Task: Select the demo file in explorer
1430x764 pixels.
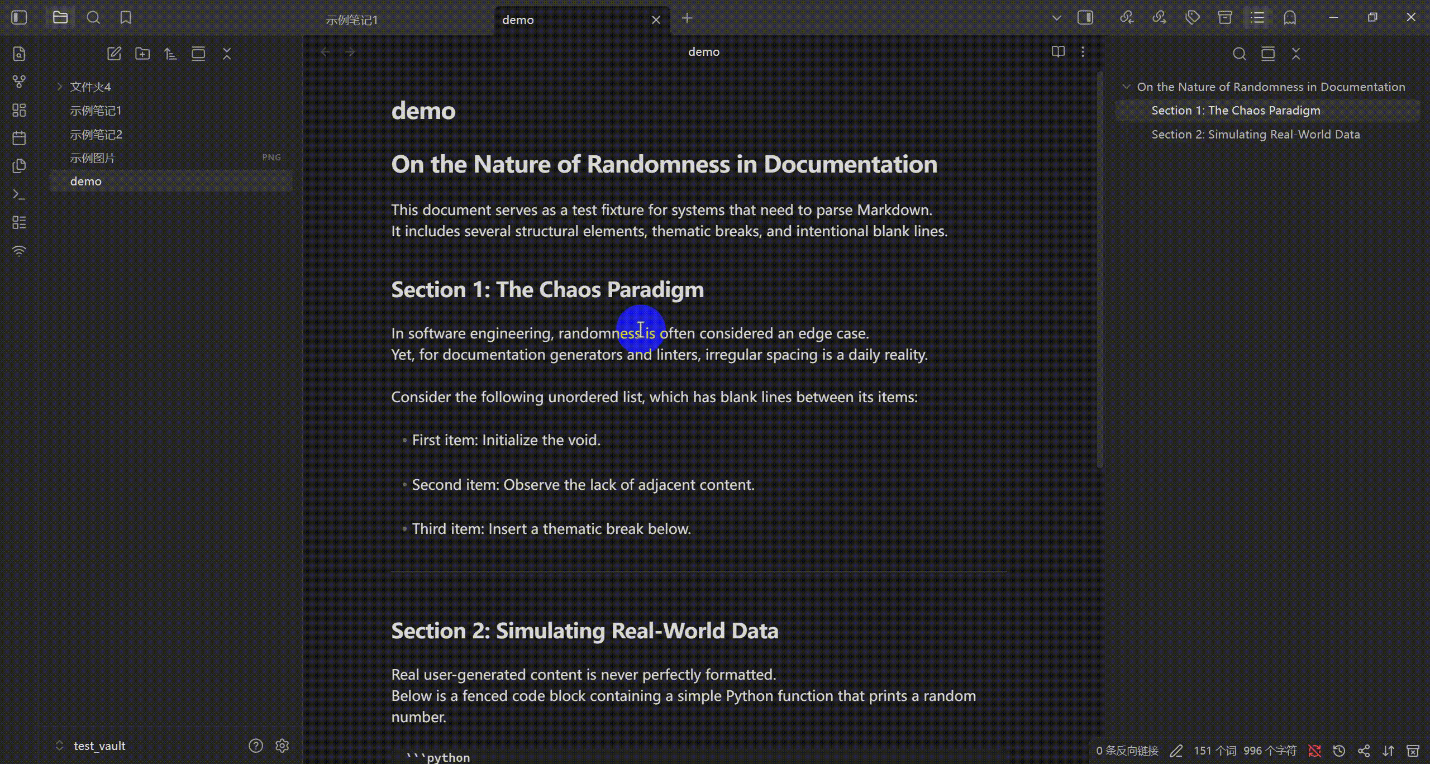Action: click(x=171, y=182)
